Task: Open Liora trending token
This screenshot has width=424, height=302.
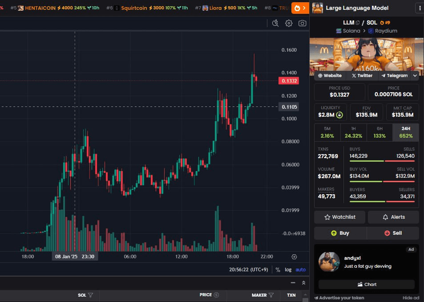Action: [226, 8]
